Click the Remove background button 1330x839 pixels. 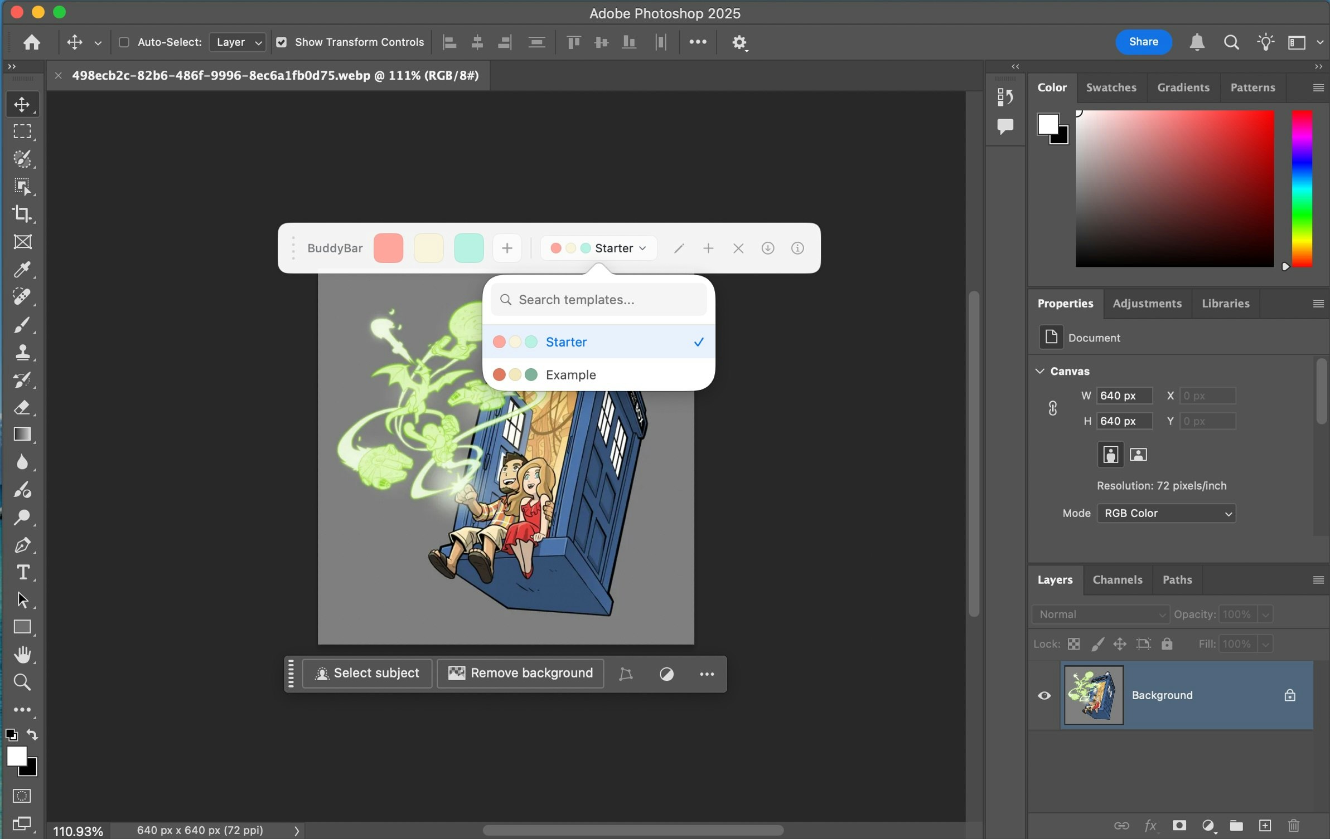tap(520, 674)
